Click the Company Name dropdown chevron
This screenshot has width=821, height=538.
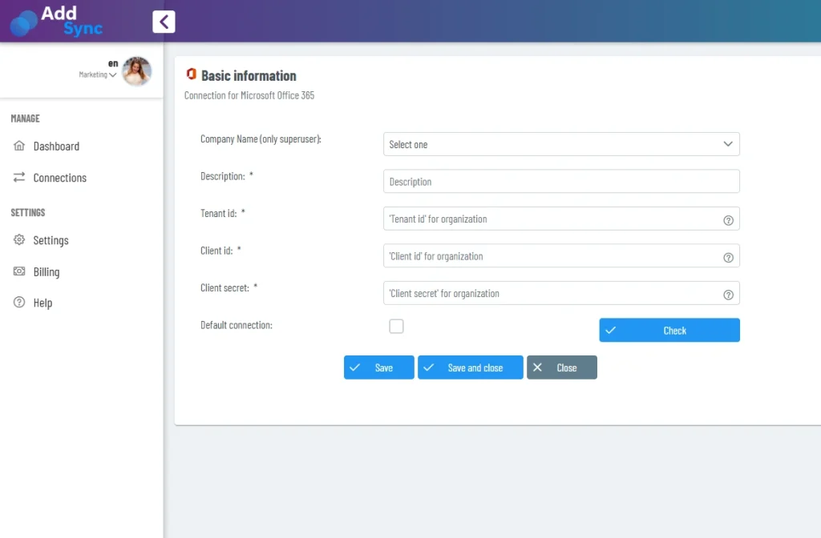pyautogui.click(x=728, y=144)
